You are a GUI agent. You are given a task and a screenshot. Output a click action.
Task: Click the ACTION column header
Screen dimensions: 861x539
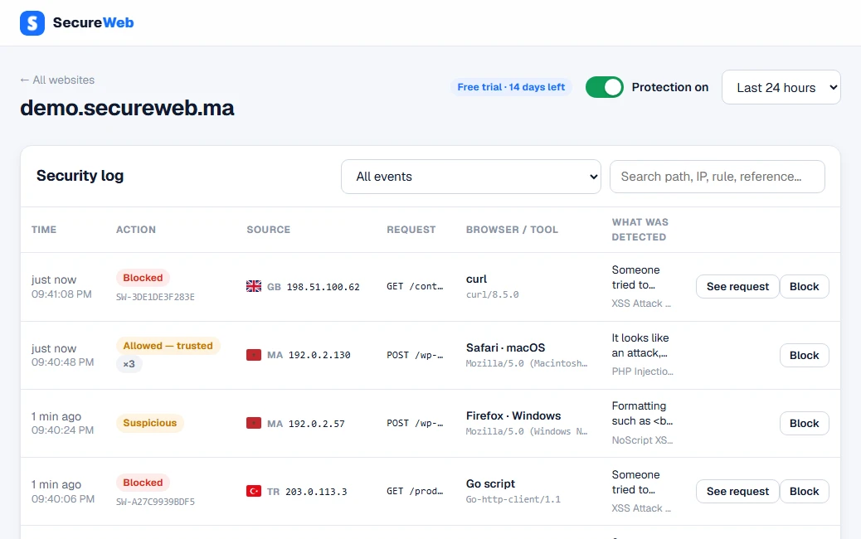click(x=136, y=230)
